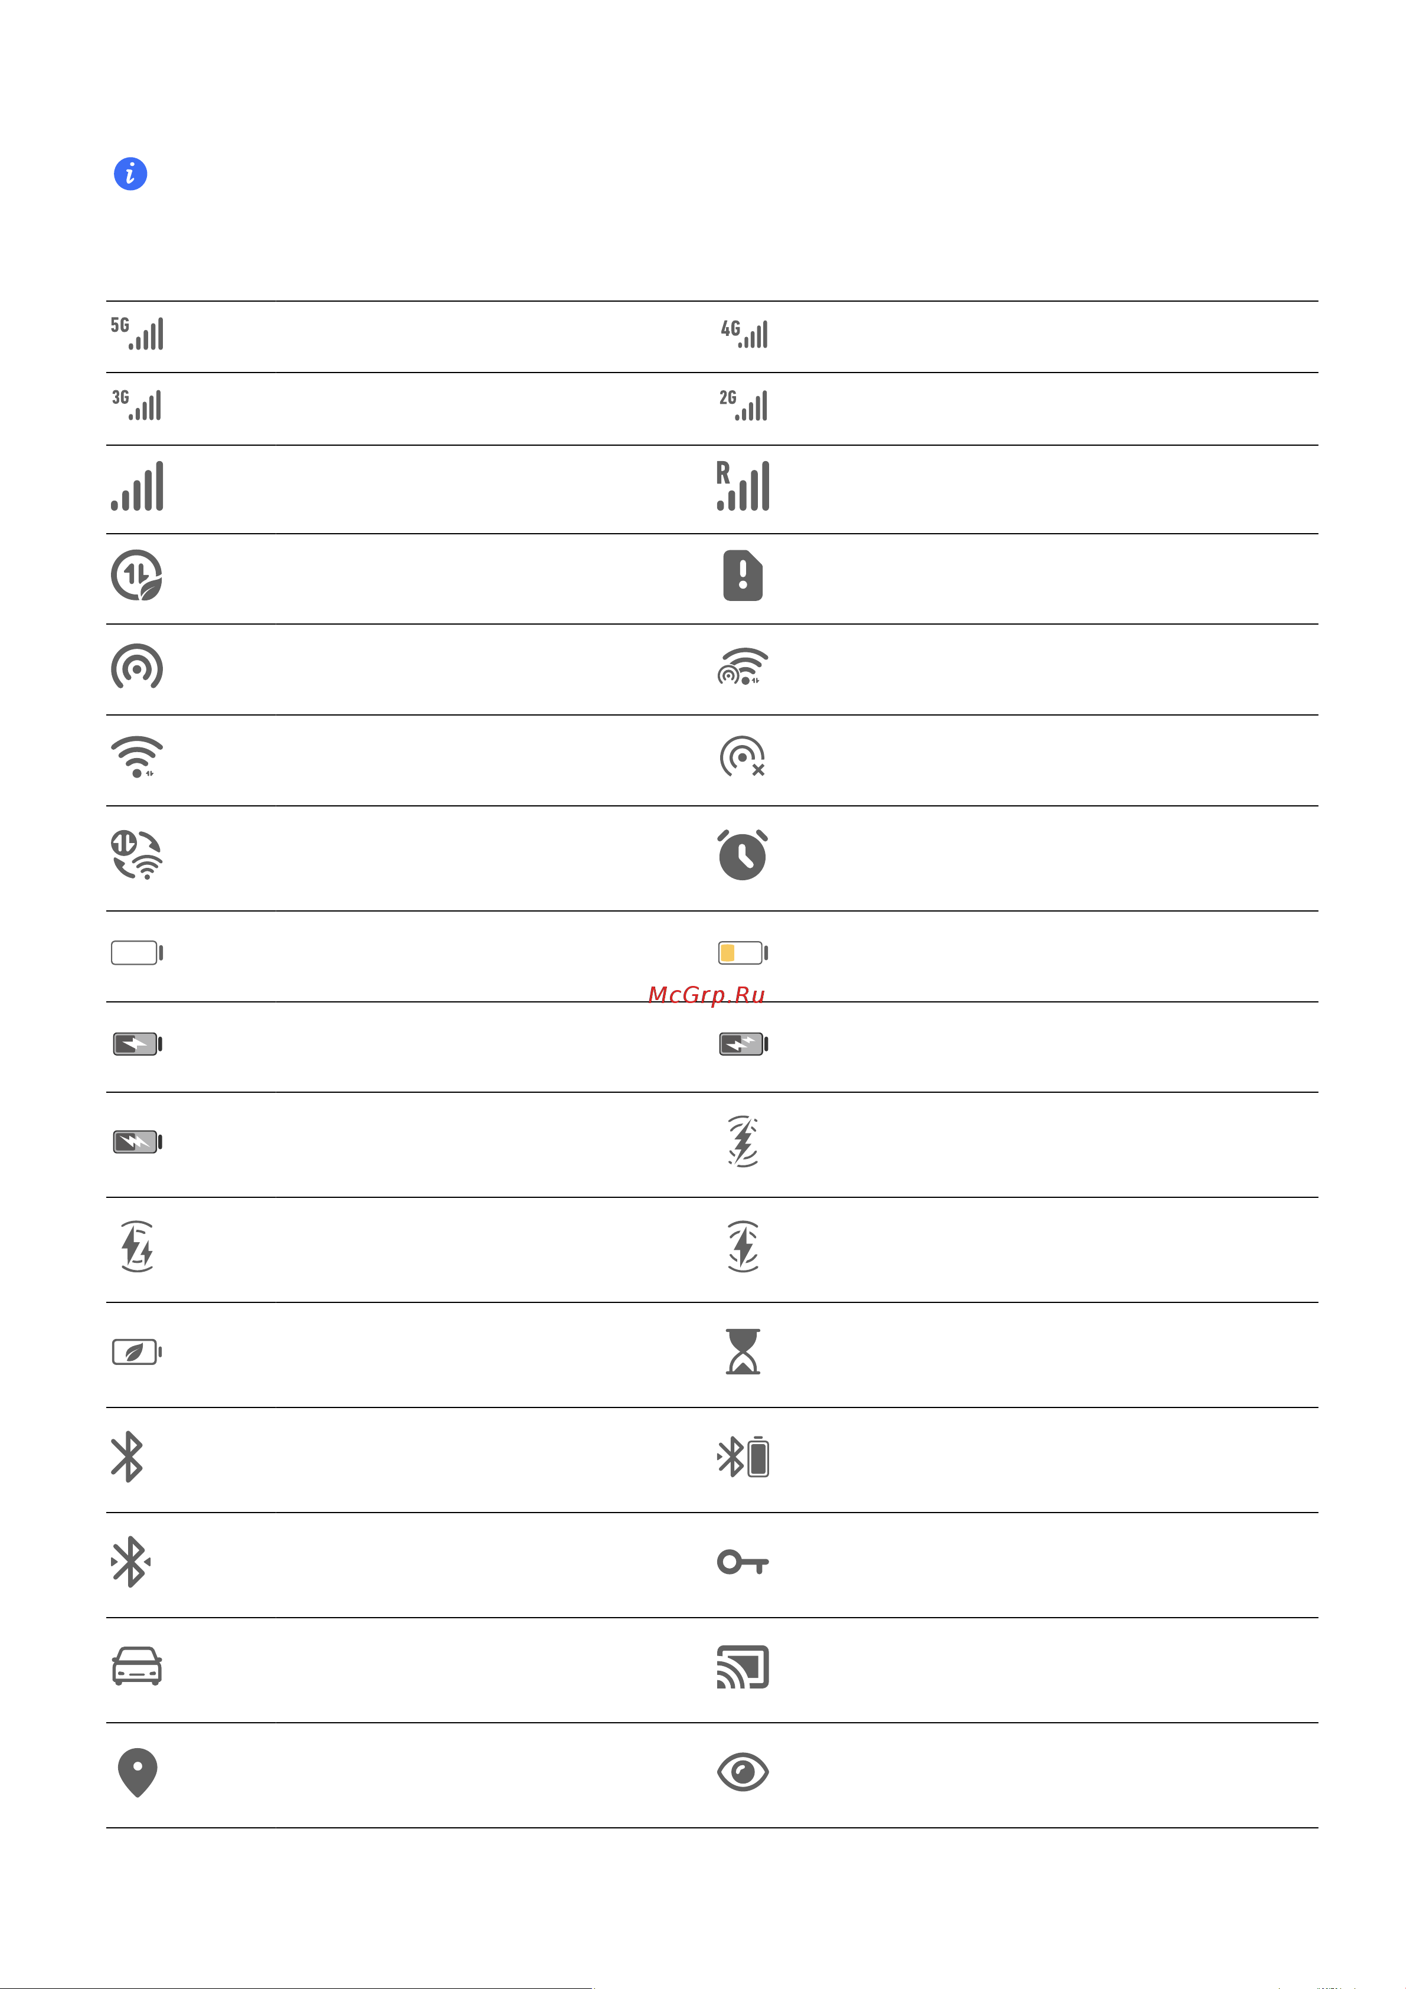Click the driving mode car icon

pos(137,1666)
